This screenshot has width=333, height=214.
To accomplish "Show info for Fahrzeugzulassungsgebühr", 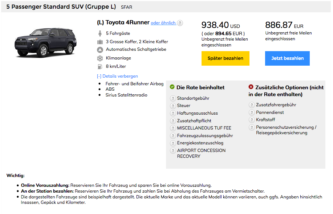I will click(173, 136).
